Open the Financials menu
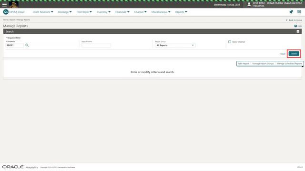Viewport: 305px width, 171px height. pyautogui.click(x=122, y=12)
